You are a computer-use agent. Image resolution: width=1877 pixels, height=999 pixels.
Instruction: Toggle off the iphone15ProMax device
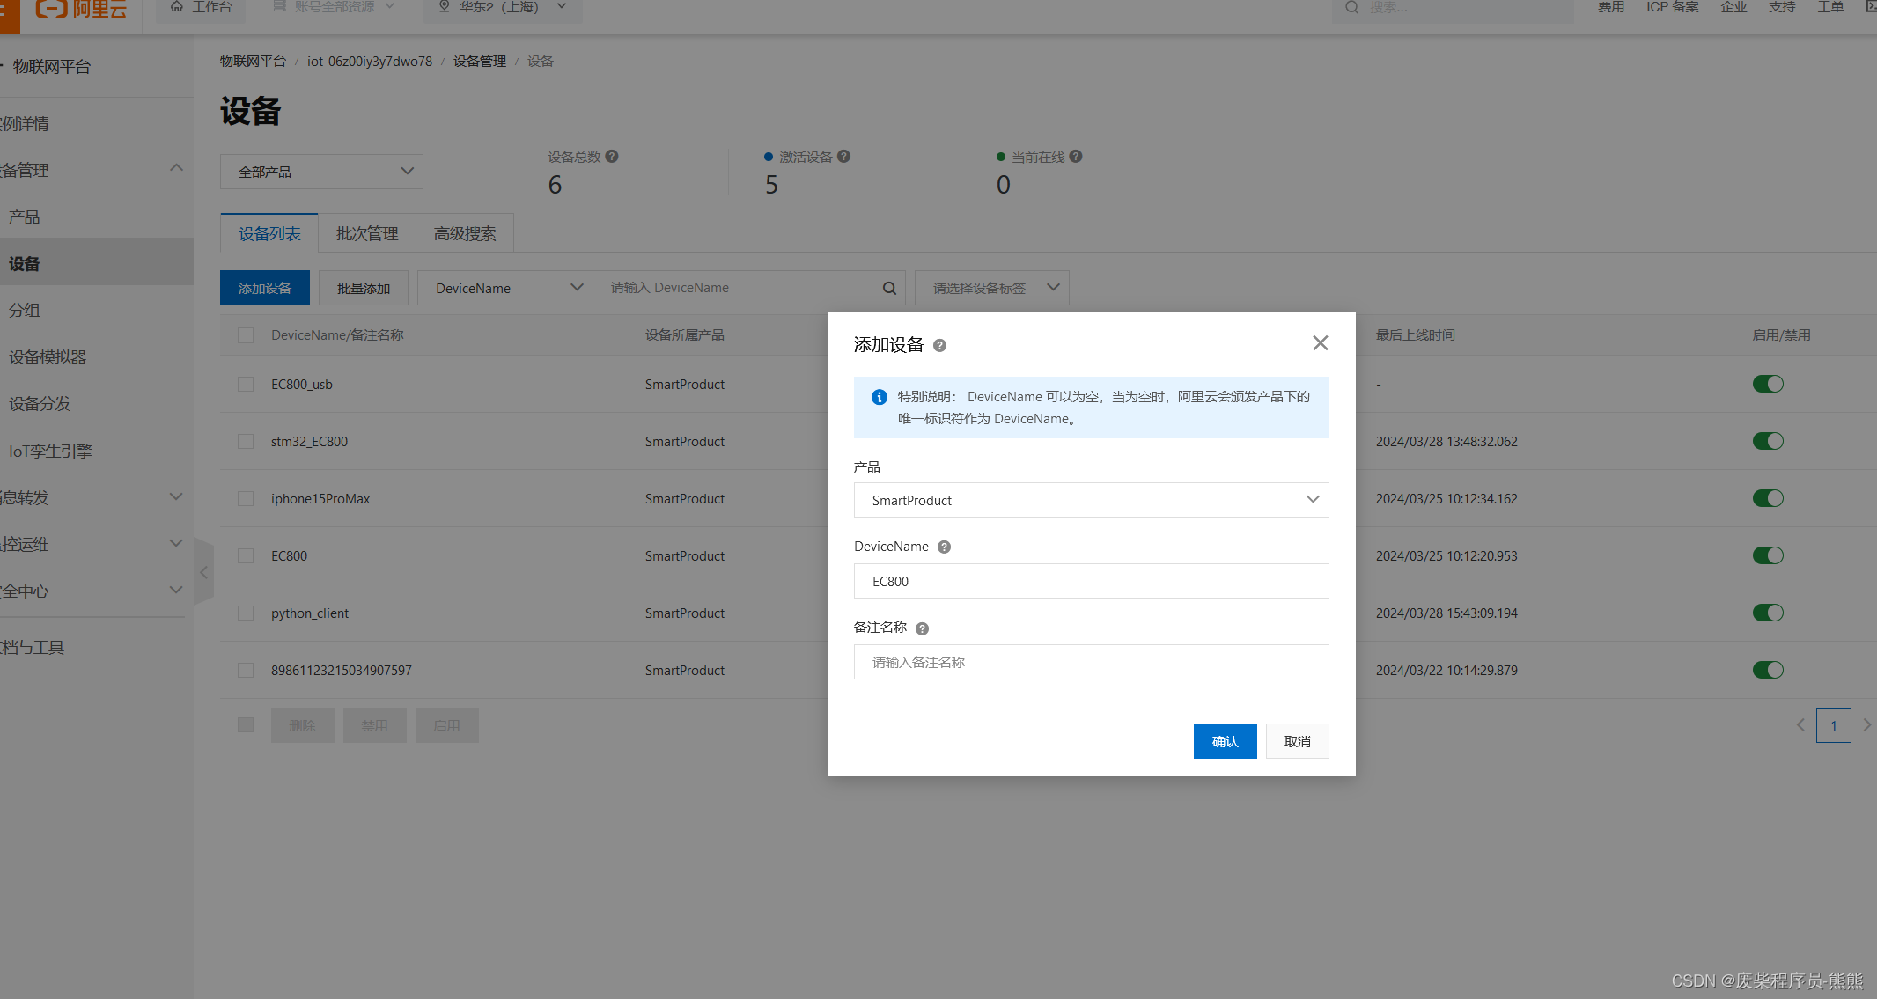pos(1768,498)
